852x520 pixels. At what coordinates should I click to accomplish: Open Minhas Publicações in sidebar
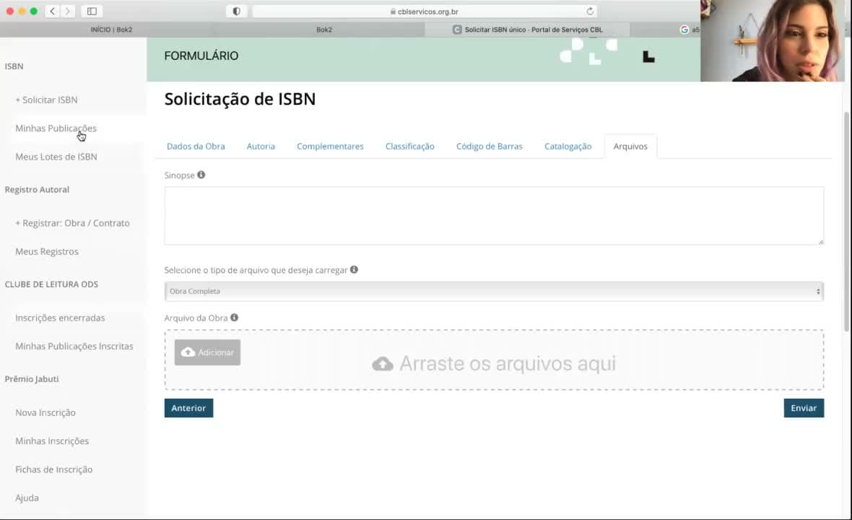coord(56,129)
